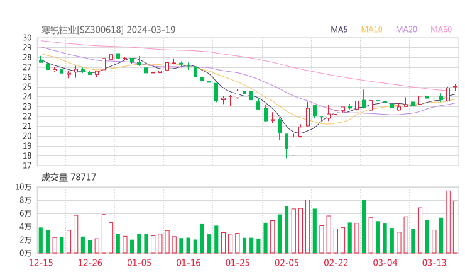Click the 12-26 date axis label
The image size is (465, 277).
(90, 263)
